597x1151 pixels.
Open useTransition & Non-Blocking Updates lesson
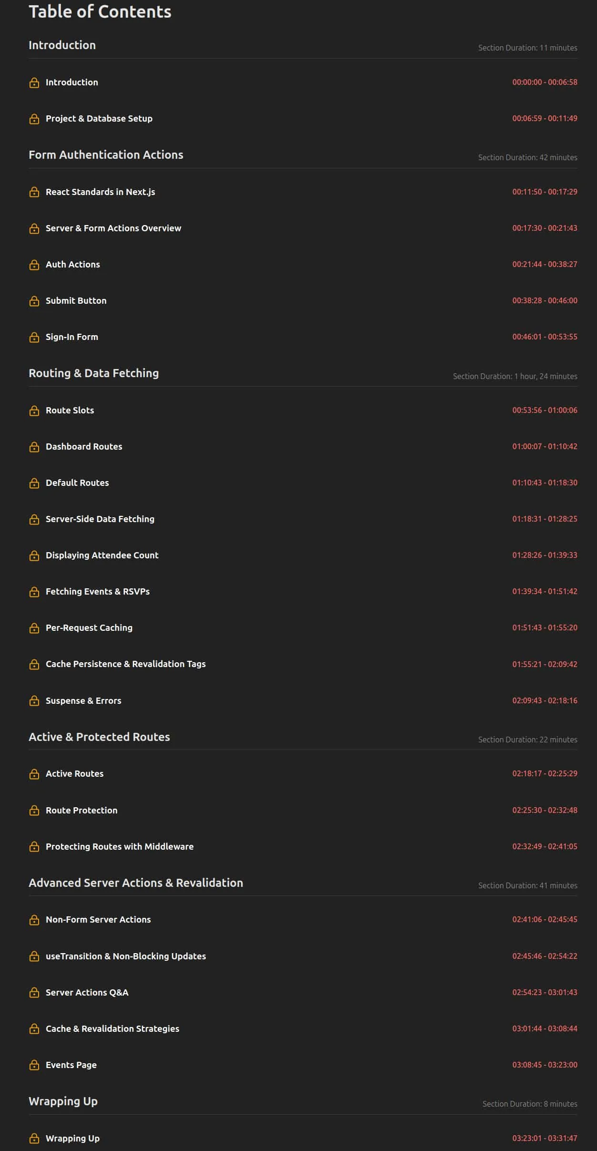(126, 956)
